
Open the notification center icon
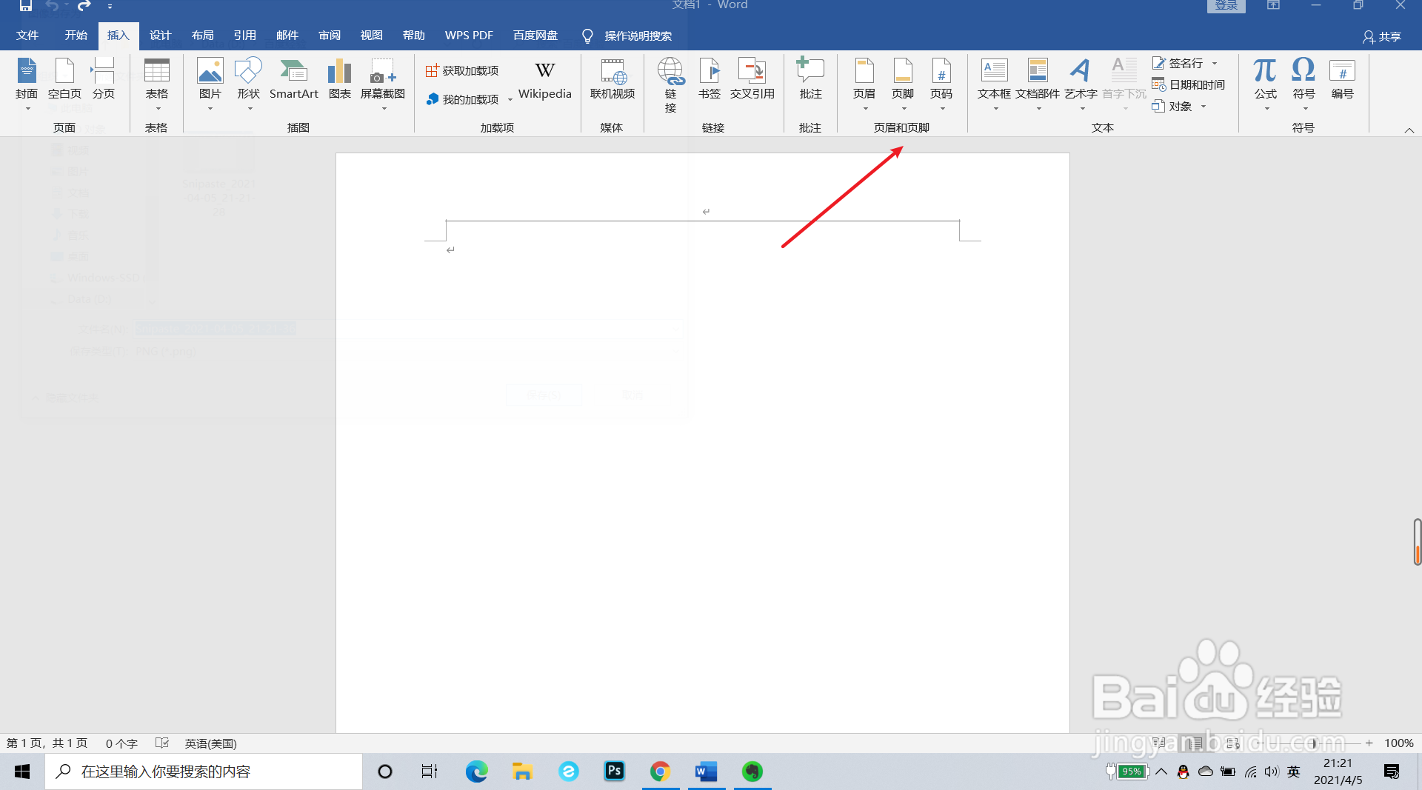tap(1392, 771)
